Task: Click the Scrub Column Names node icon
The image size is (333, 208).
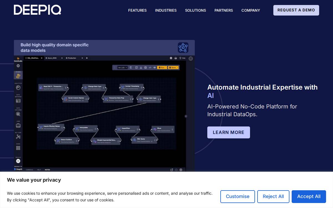Action: tap(66, 99)
